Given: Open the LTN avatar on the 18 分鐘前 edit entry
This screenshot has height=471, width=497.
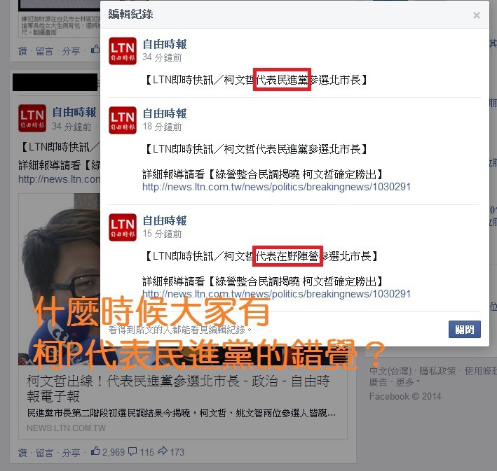Looking at the screenshot, I should coord(123,120).
